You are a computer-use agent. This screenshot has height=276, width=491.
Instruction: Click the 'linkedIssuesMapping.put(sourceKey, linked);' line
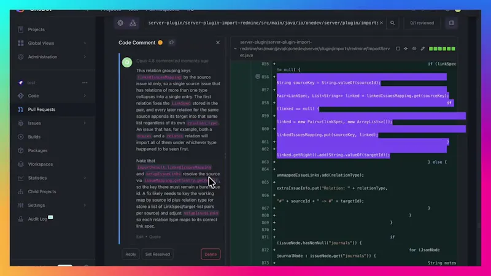coord(327,135)
